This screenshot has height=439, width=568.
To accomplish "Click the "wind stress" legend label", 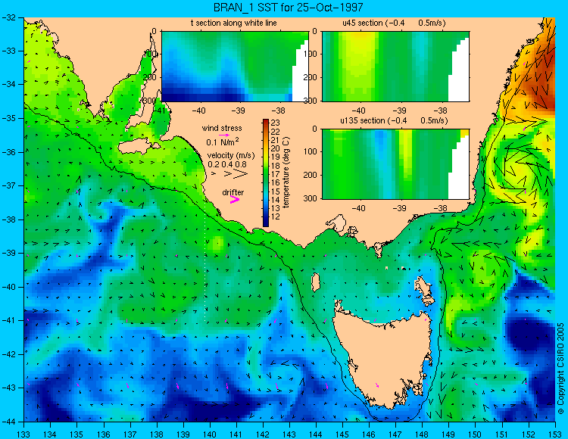I will coord(222,128).
